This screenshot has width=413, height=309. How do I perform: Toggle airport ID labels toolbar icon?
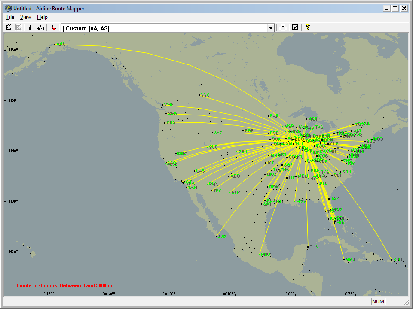[30, 27]
